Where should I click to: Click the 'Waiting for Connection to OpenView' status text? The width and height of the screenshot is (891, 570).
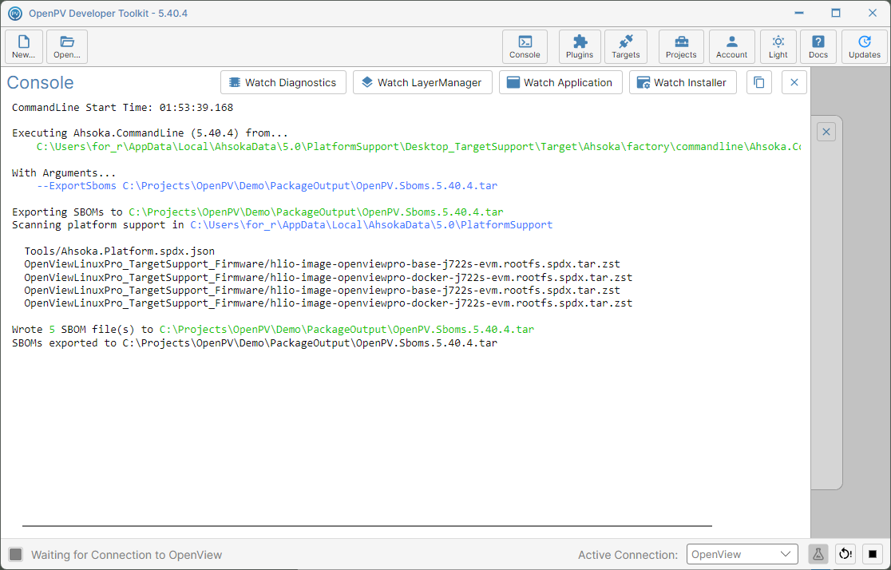(126, 555)
